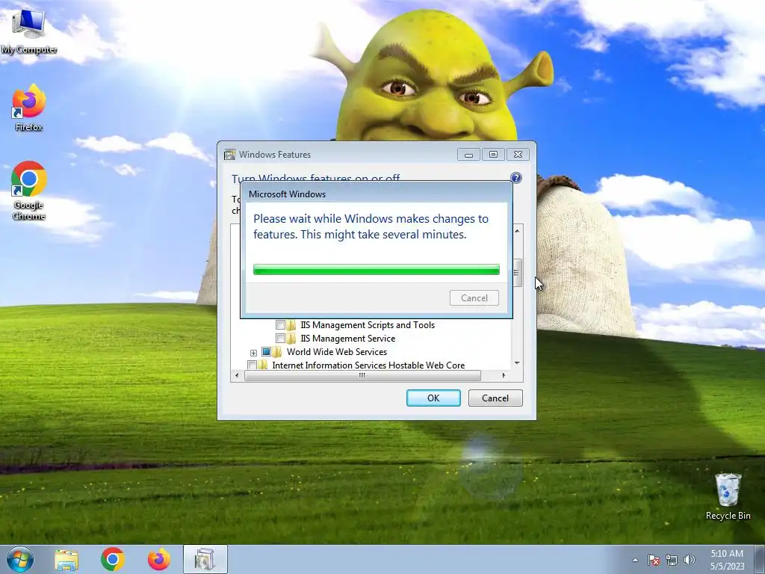This screenshot has height=574, width=765.
Task: Click horizontal scrollbar left arrow
Action: click(237, 375)
